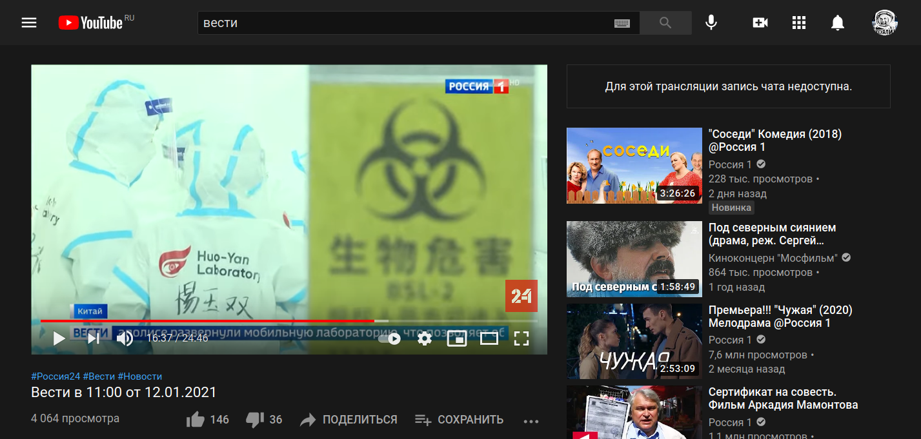Click video title Вести в 11:00 от 12.01.2021

click(124, 392)
